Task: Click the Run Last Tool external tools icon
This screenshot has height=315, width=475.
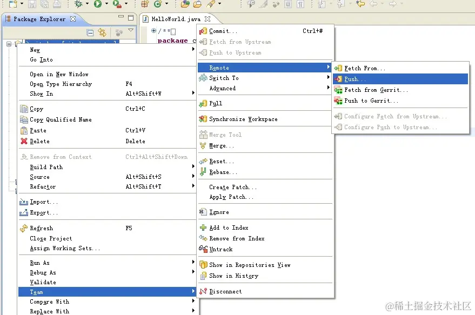Action: pyautogui.click(x=117, y=4)
